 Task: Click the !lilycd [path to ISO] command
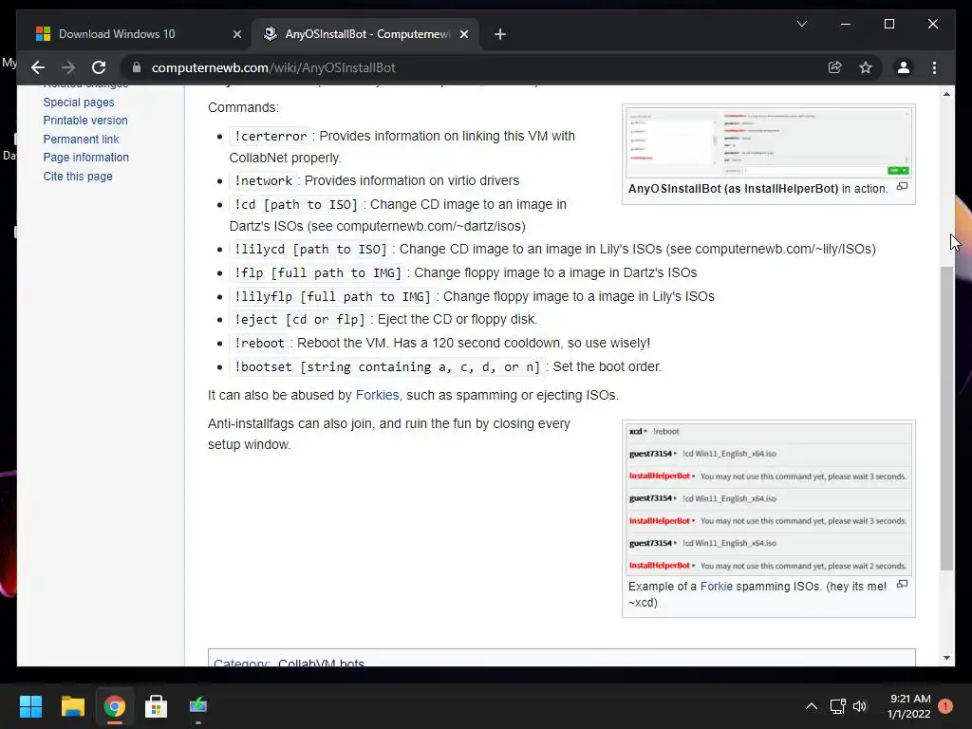point(310,250)
